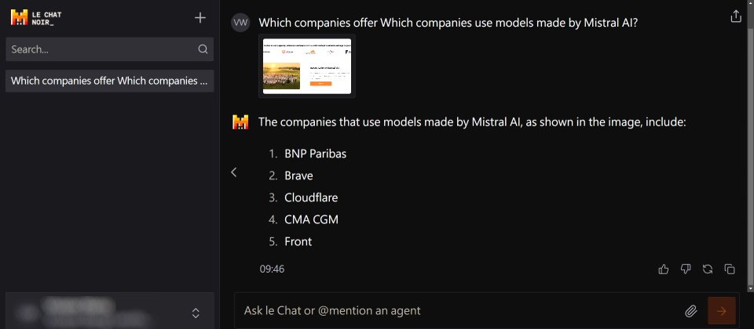Start a new chat with plus icon
The image size is (754, 329).
click(x=200, y=17)
